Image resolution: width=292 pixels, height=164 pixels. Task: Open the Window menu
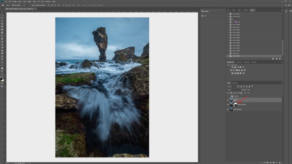[48, 1]
